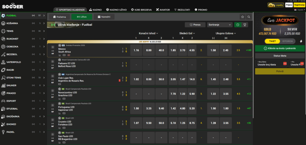Open the Sortiranje dropdown
Image resolution: width=306 pixels, height=145 pixels.
tap(219, 25)
